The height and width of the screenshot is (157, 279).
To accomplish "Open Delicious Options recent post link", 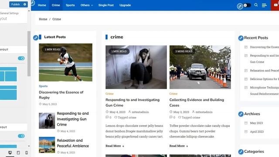I will tap(265, 79).
